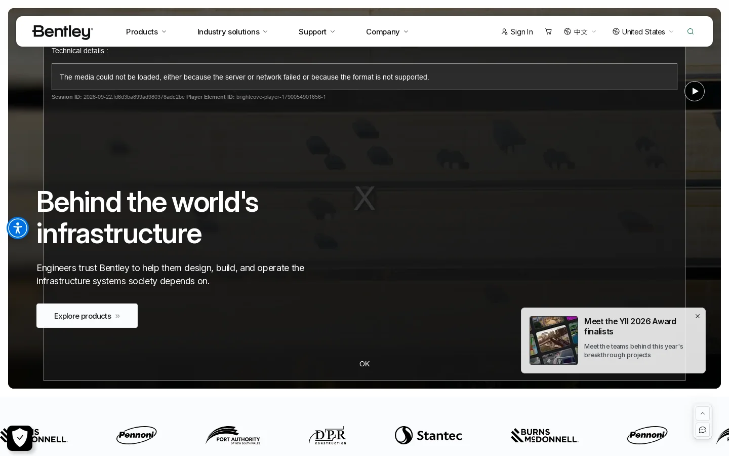Click the Session ID text line

pyautogui.click(x=189, y=97)
